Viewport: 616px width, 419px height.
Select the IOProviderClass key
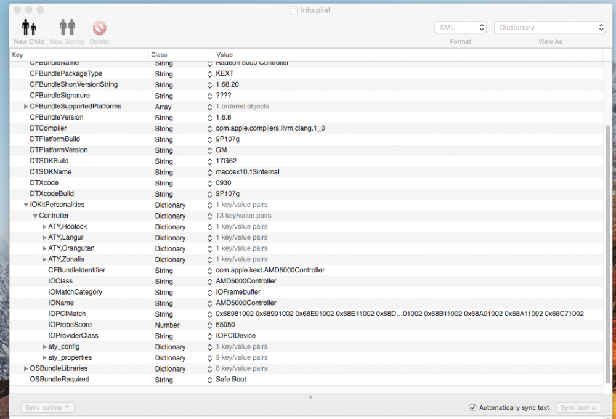tap(73, 336)
